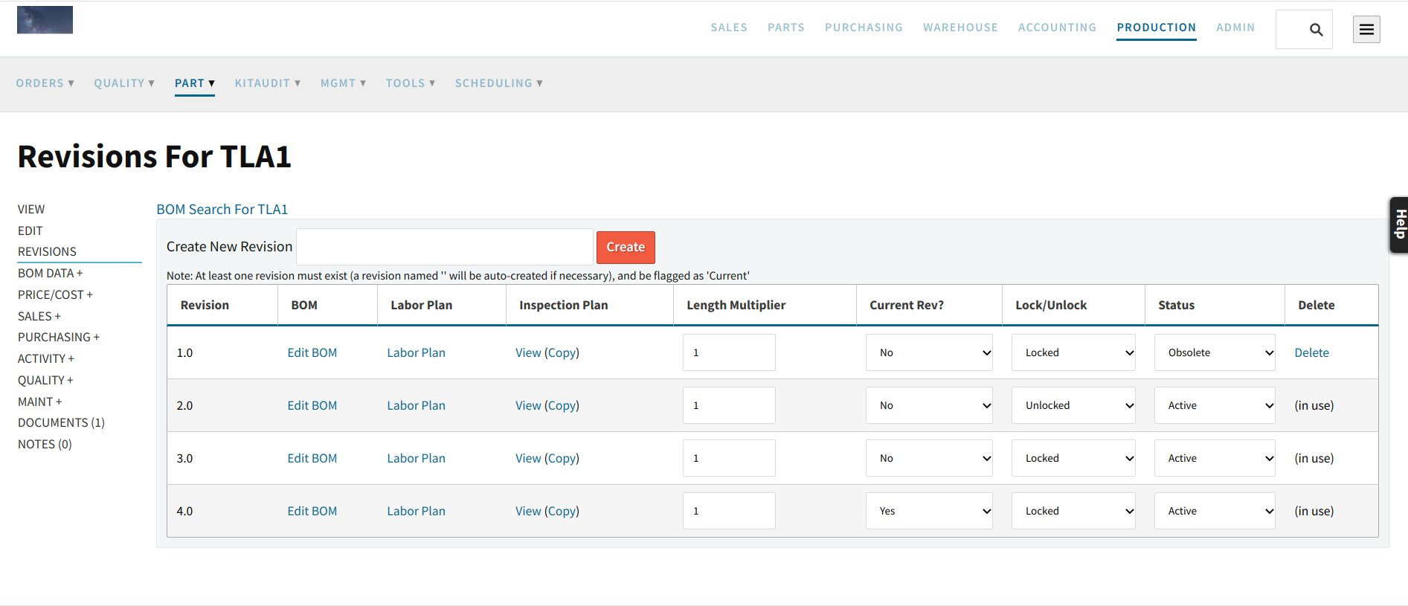Open Edit BOM for revision 1.0

pyautogui.click(x=312, y=352)
